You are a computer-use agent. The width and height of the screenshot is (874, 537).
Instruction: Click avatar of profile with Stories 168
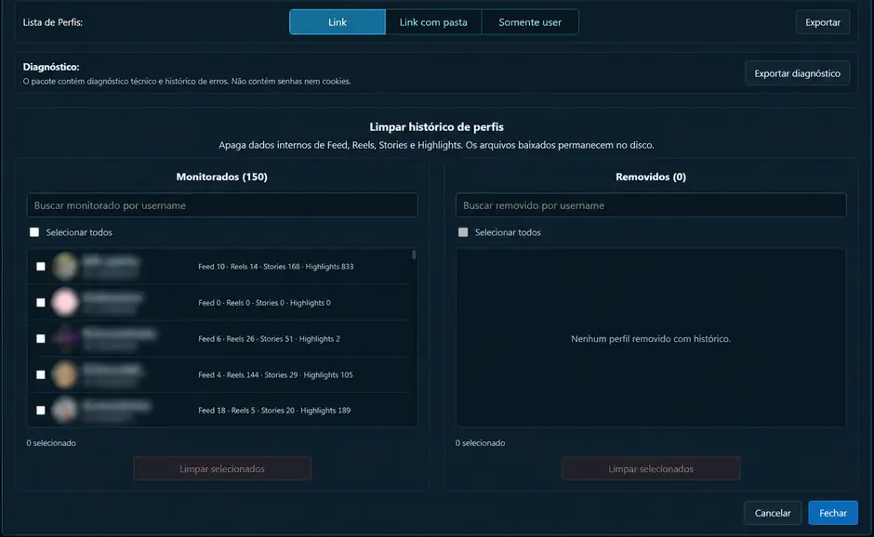65,267
